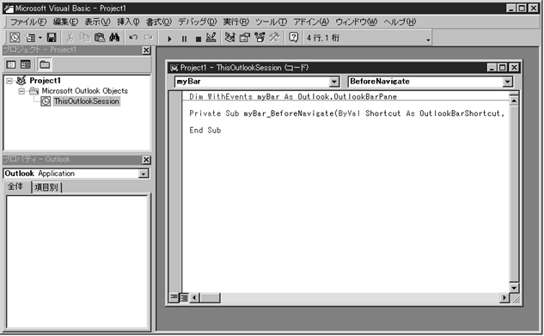This screenshot has width=544, height=336.
Task: Click the Dim WithEvents myBar code line
Action: [x=293, y=96]
